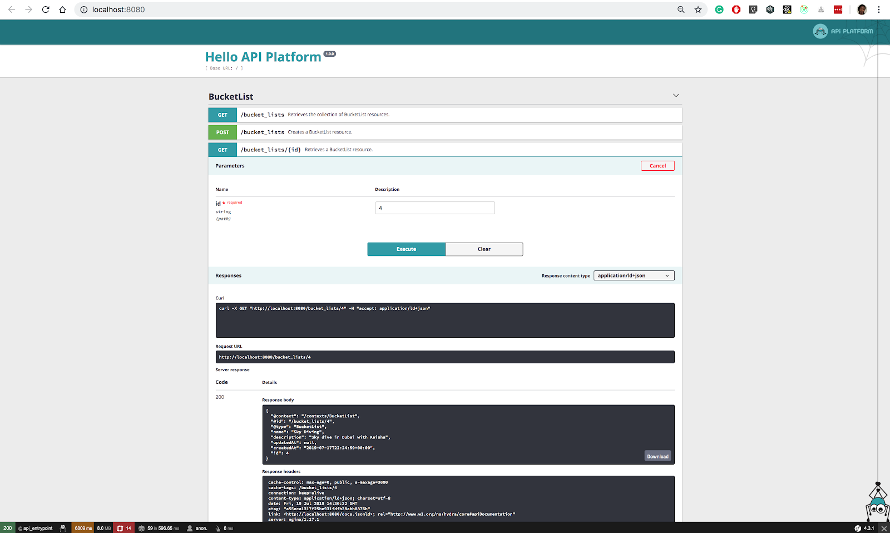
Task: Collapse GET /bucket_lists/{id} operation
Action: coord(445,150)
